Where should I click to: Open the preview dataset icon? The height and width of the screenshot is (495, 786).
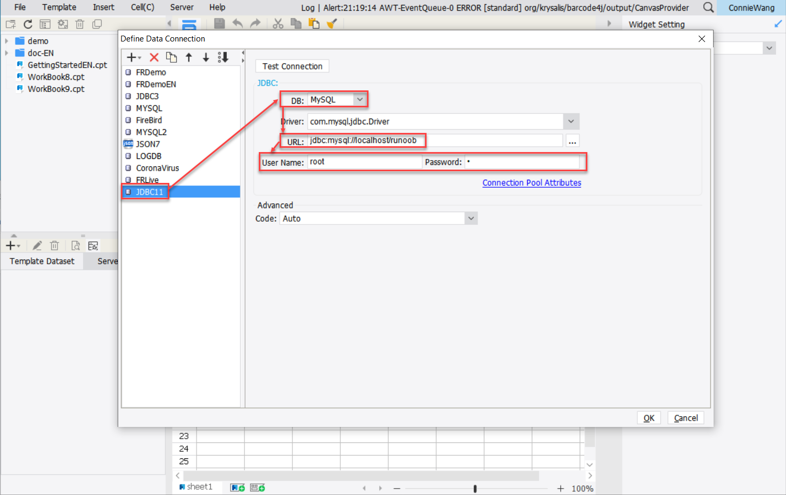coord(75,245)
